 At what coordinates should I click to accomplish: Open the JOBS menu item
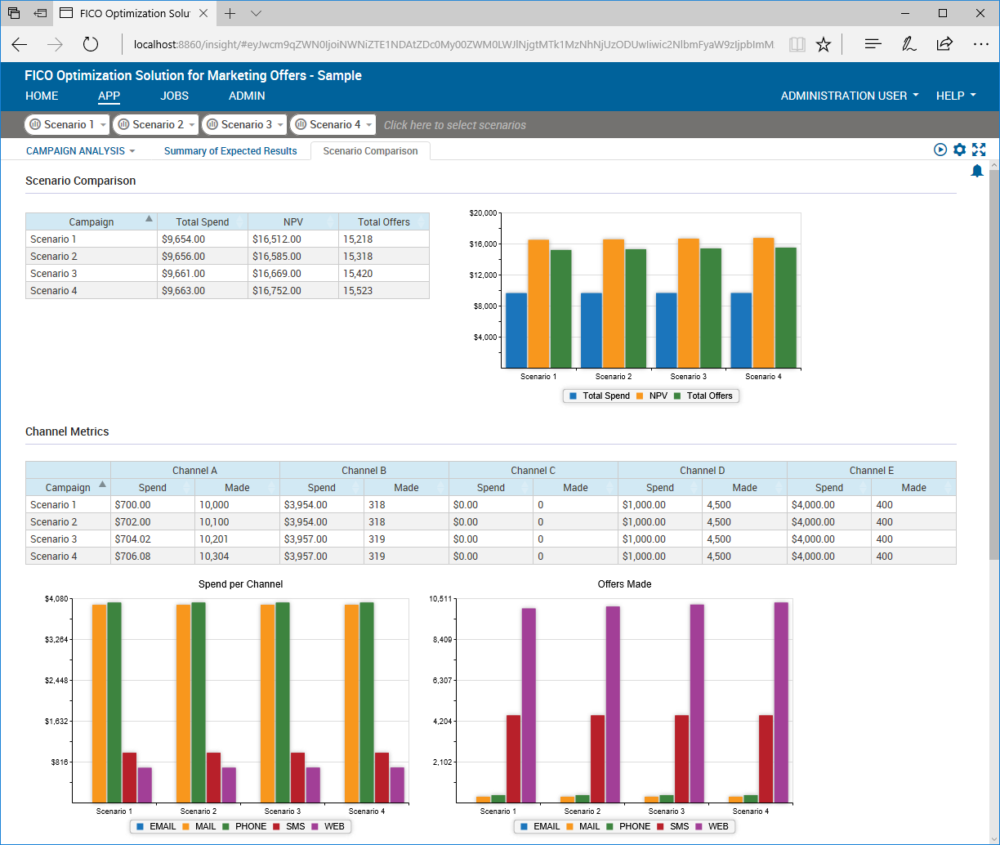(175, 96)
